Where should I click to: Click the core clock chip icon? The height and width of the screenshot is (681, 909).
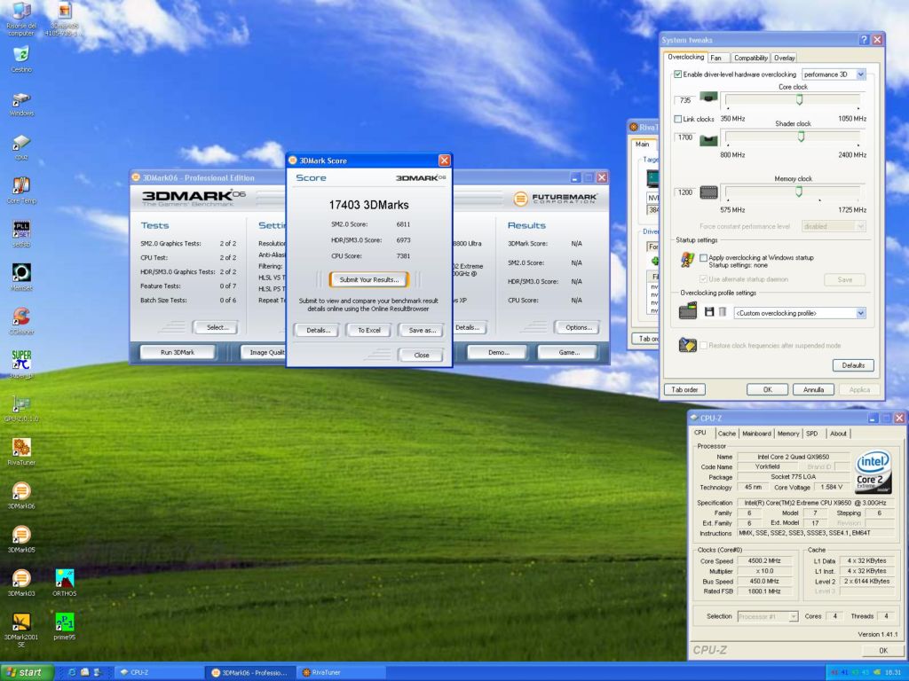tap(708, 97)
